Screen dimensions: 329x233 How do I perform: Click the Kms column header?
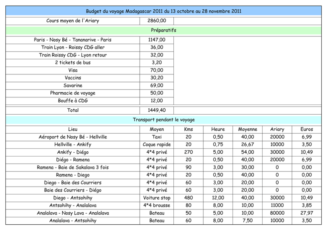pos(188,130)
